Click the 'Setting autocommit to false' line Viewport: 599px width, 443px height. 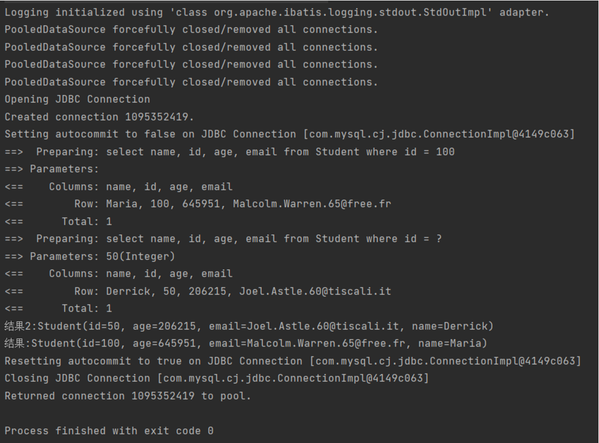289,134
